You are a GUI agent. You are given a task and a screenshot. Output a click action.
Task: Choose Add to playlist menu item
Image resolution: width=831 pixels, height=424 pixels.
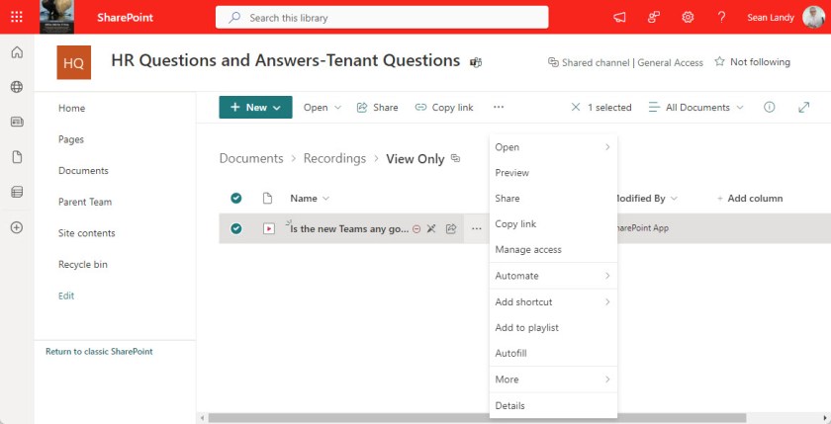[553, 328]
